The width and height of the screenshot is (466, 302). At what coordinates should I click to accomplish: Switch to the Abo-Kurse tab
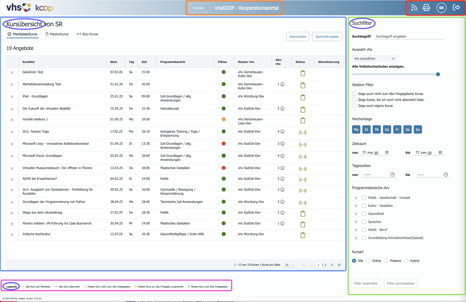[88, 34]
